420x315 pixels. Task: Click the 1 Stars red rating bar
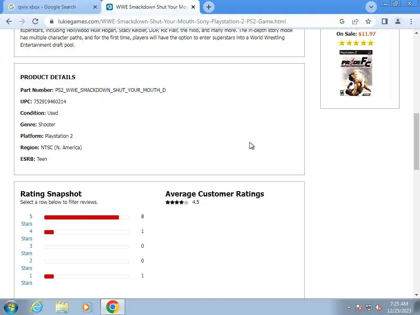click(49, 276)
